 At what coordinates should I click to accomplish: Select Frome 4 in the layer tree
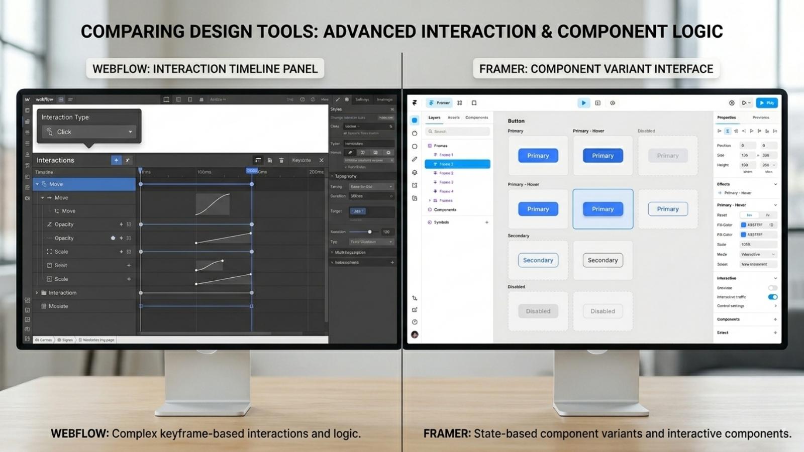tap(457, 191)
